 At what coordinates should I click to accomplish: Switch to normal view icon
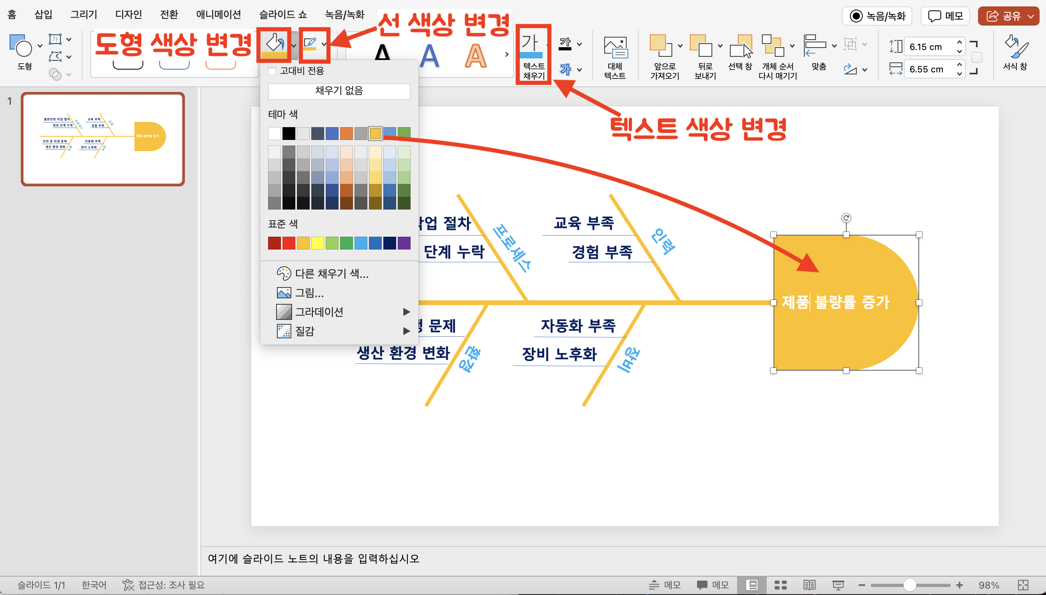pos(751,585)
